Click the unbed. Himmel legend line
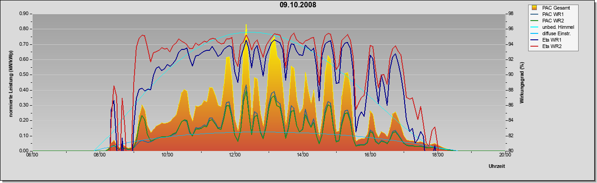The width and height of the screenshot is (597, 183). [x=535, y=27]
